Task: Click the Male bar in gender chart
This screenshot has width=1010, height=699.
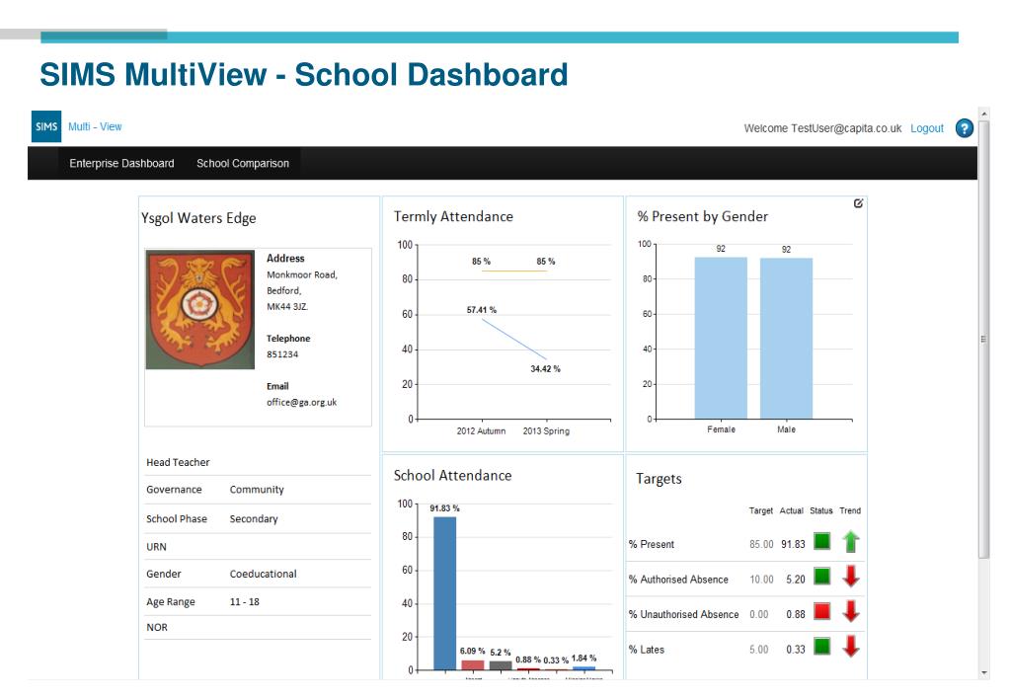Action: tap(787, 339)
